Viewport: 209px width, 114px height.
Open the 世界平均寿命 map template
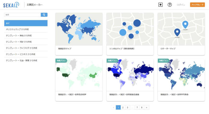pyautogui.click(x=181, y=75)
